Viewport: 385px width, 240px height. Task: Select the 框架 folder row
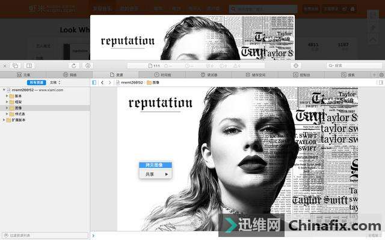click(x=45, y=102)
